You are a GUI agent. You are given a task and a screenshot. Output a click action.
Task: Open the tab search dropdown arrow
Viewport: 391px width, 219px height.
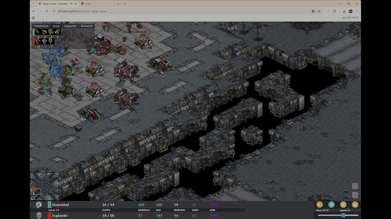[x=33, y=4]
